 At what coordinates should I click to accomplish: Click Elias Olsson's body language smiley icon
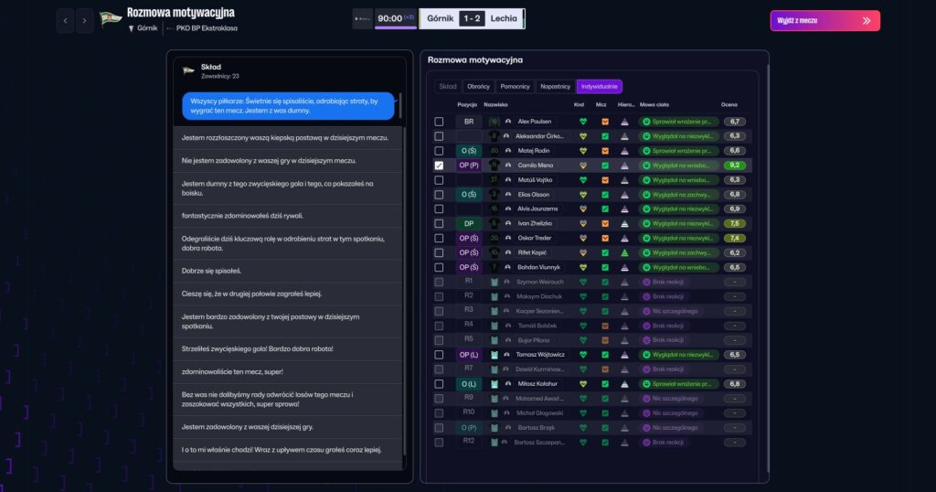[x=646, y=195]
